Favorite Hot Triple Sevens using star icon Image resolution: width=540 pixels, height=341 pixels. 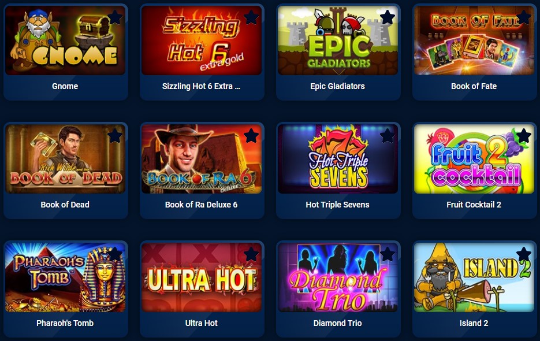pos(388,136)
